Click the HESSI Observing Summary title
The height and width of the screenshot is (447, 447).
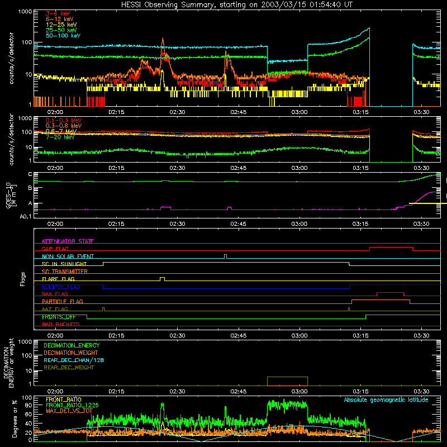tap(237, 4)
